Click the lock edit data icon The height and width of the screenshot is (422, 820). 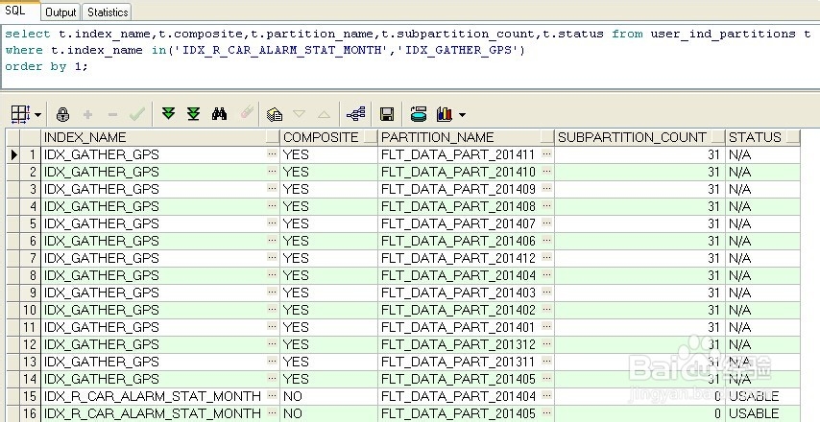coord(62,114)
